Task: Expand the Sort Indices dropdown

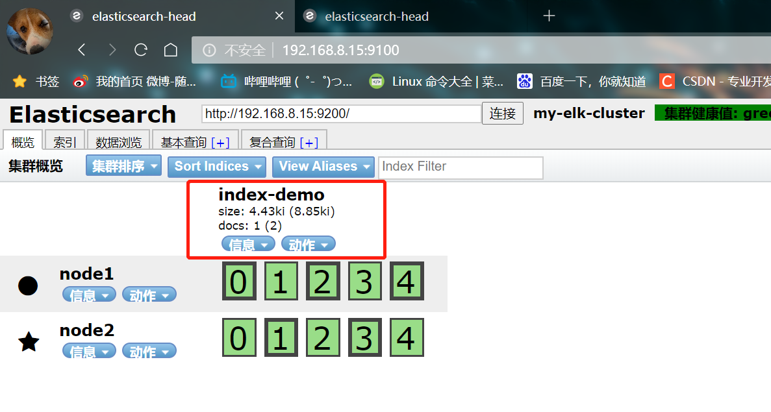Action: (x=217, y=167)
